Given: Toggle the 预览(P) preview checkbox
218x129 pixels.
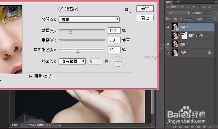Looking at the screenshot, I should 61,9.
